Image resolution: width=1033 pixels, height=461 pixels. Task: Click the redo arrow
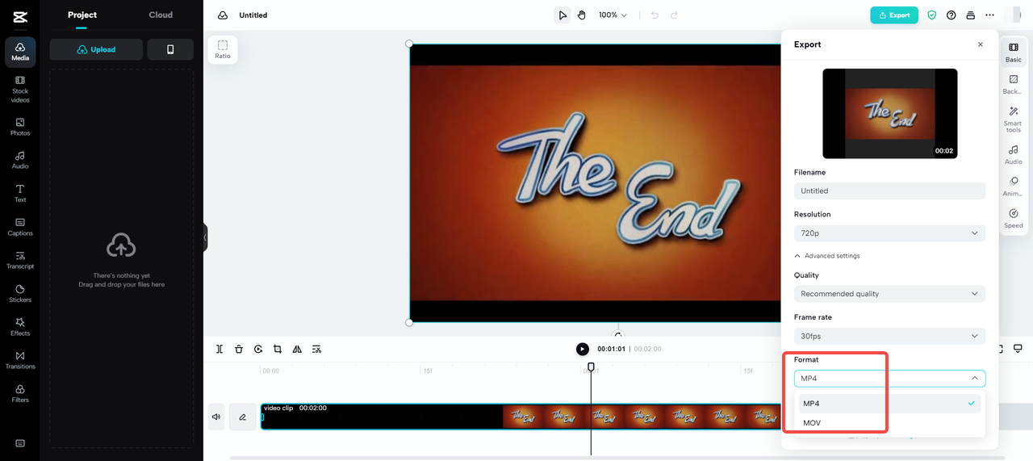click(x=674, y=15)
